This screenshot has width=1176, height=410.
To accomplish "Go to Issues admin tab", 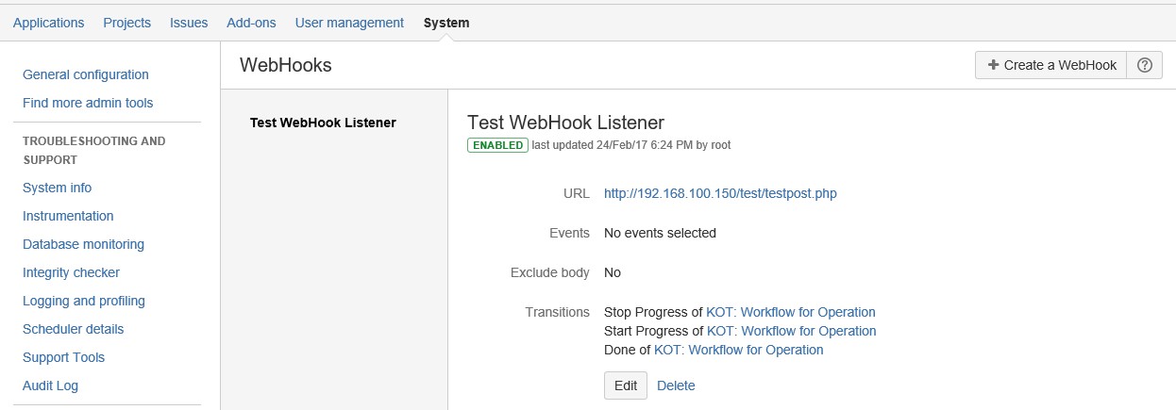I will [189, 23].
